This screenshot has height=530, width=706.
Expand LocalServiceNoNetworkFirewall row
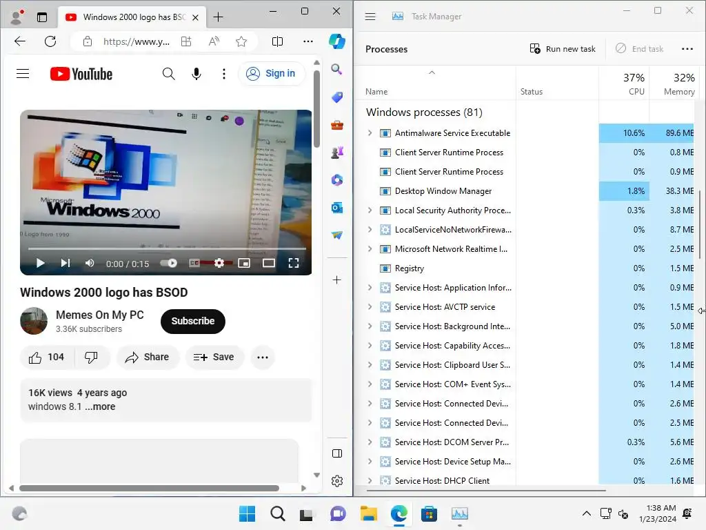pyautogui.click(x=370, y=230)
